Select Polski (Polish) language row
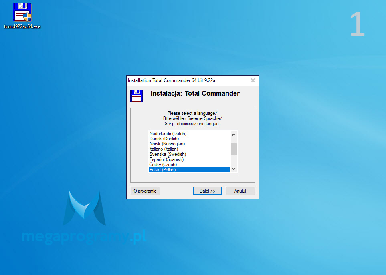The width and height of the screenshot is (386, 275). [189, 169]
